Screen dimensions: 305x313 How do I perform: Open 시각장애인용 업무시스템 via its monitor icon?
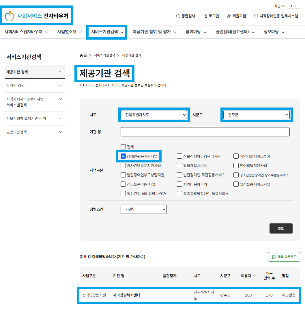point(256,16)
